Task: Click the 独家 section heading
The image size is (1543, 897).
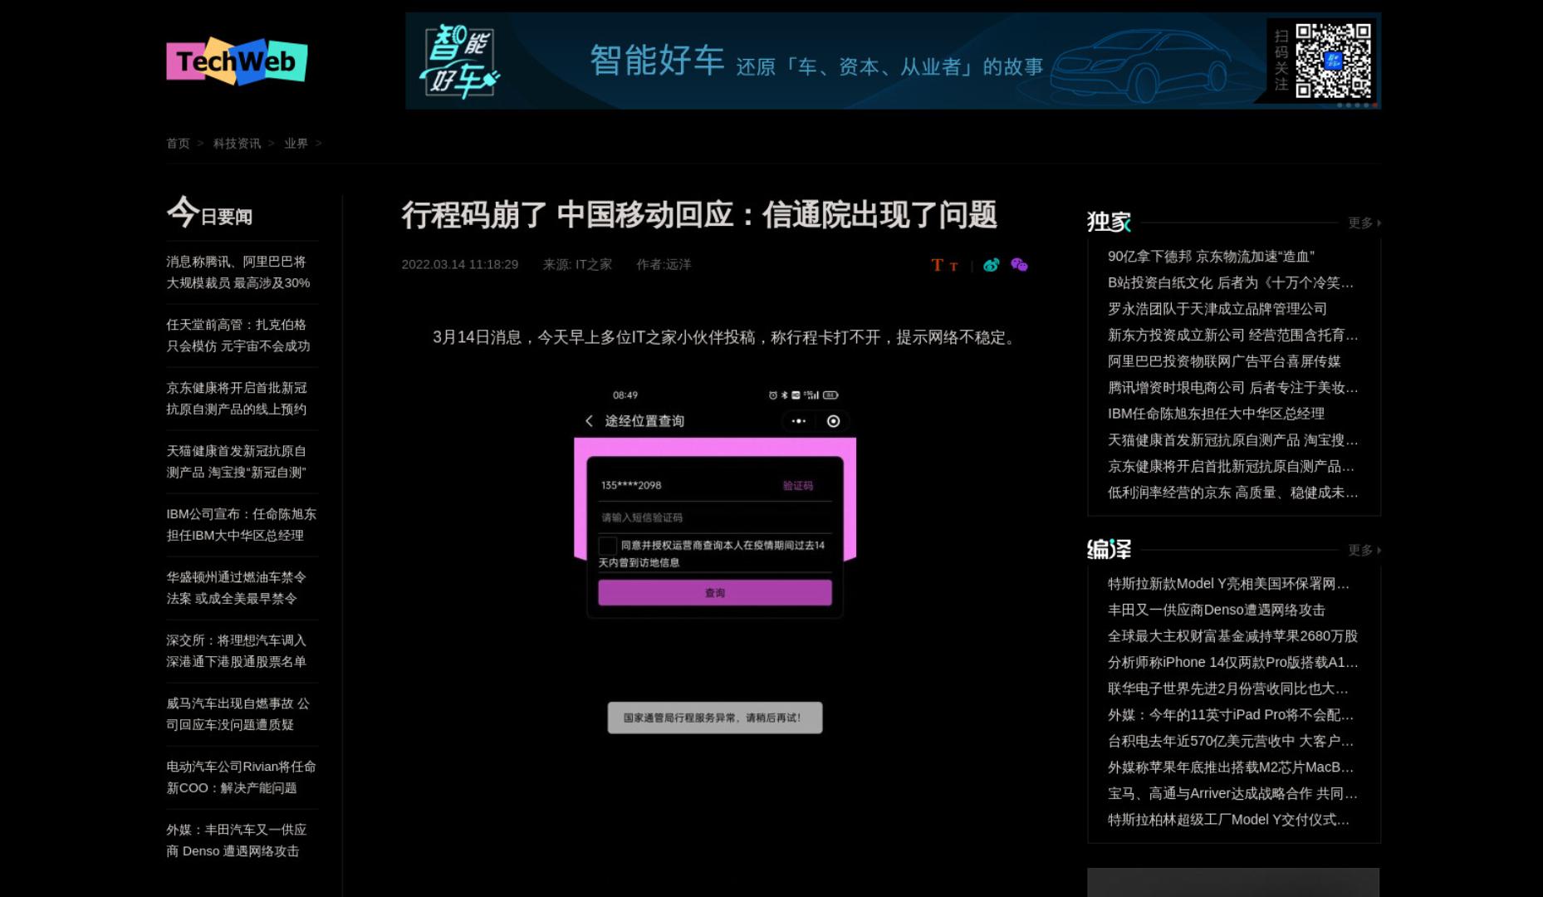Action: point(1109,221)
